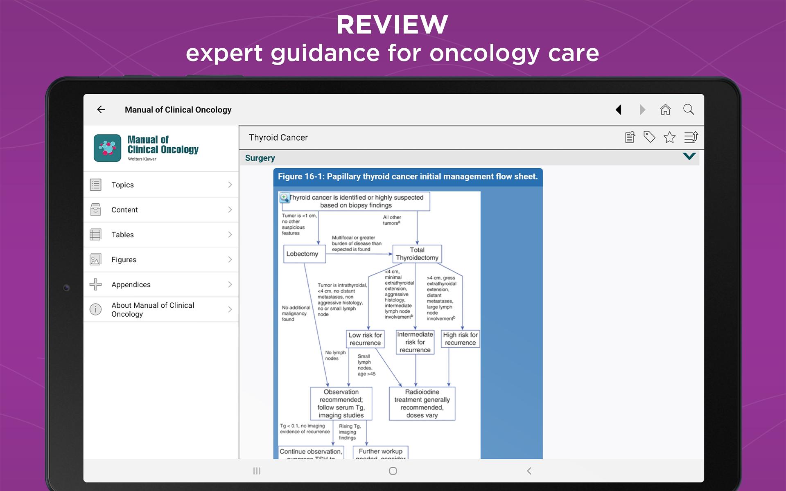Open the Topics menu entry
786x491 pixels.
pyautogui.click(x=161, y=185)
